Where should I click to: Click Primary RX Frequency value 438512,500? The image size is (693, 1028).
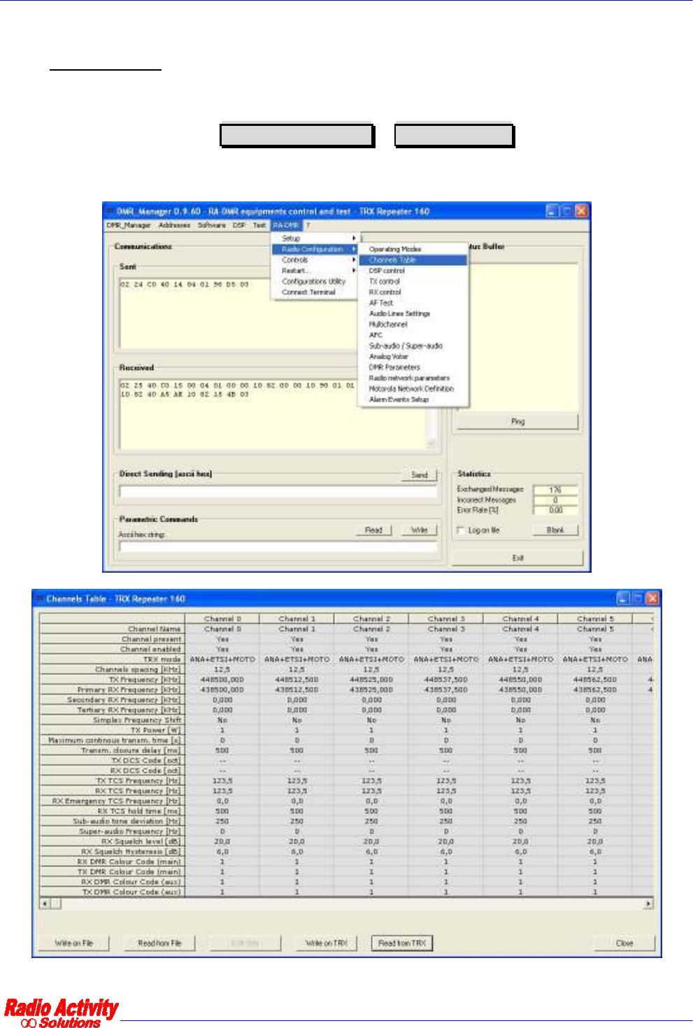(x=297, y=690)
